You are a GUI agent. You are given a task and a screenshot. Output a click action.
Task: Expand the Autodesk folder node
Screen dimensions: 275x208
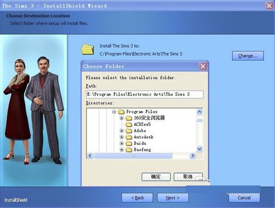point(122,137)
